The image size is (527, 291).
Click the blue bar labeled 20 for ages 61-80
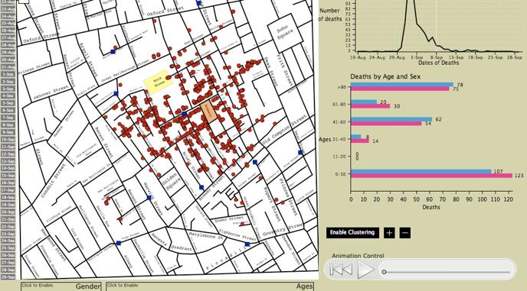coord(364,102)
